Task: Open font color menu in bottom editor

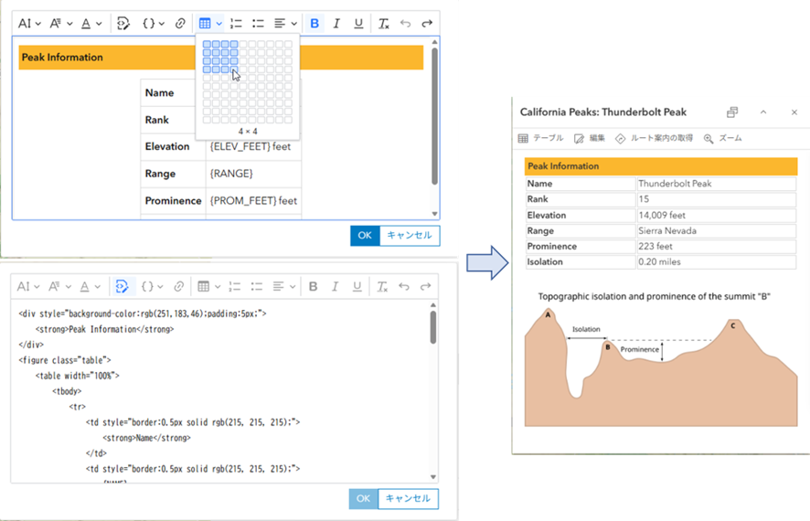Action: 91,287
